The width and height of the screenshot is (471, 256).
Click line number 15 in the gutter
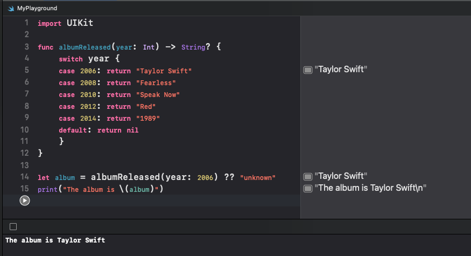[24, 189]
